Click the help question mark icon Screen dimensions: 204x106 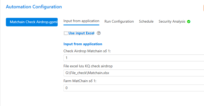(99, 33)
